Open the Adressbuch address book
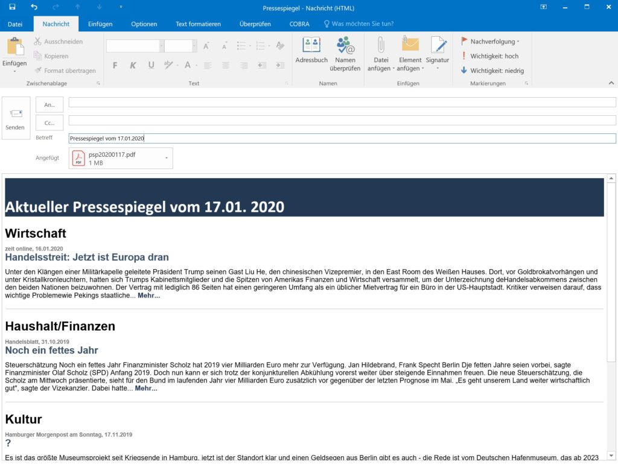Screen dimensions: 618x464 tap(311, 46)
